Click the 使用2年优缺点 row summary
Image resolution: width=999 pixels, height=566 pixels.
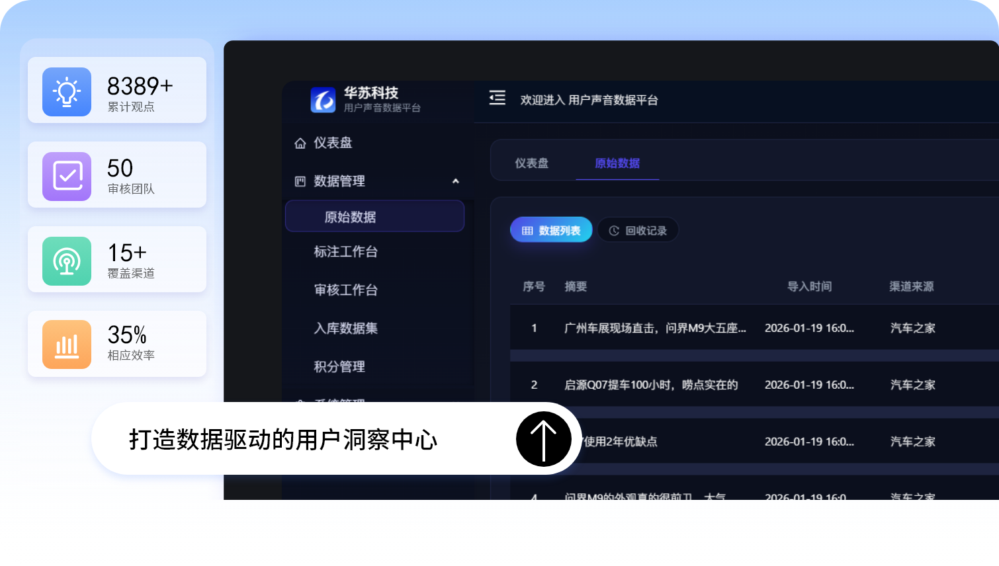point(621,442)
